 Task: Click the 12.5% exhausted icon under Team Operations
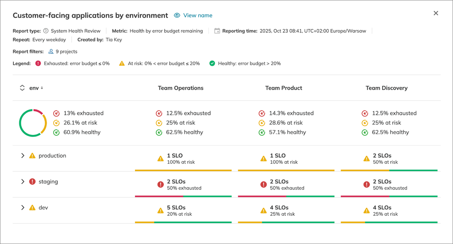(159, 113)
